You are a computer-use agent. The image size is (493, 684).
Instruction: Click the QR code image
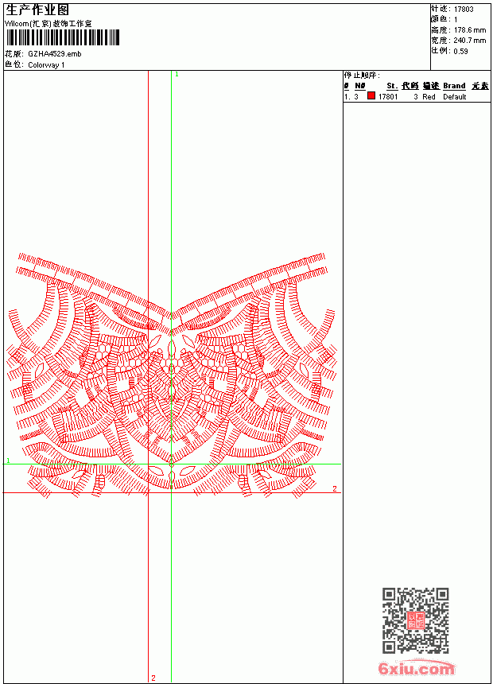[416, 620]
